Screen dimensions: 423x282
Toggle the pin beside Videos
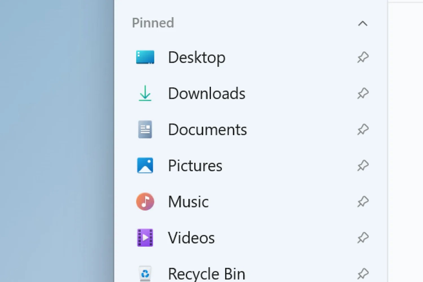(x=363, y=237)
